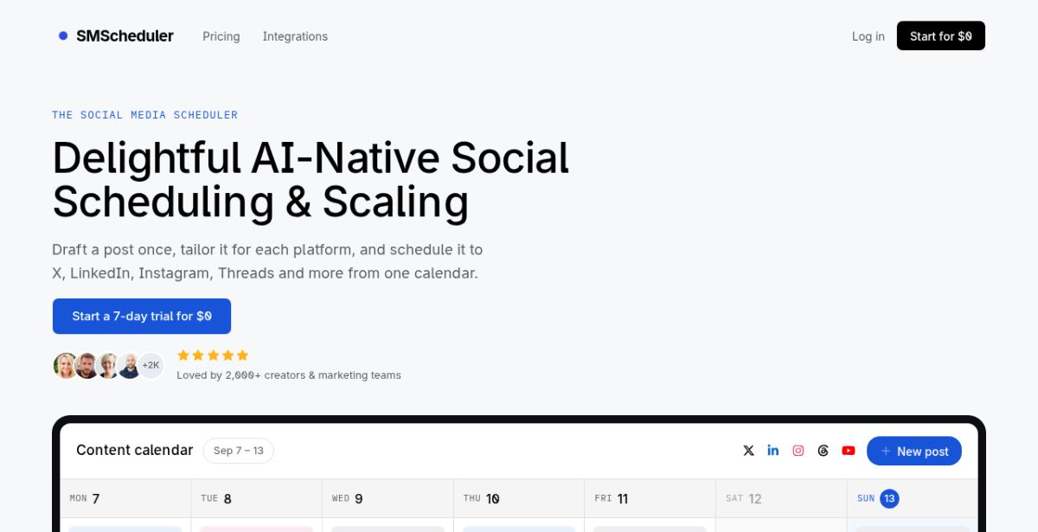The image size is (1038, 532).
Task: Click the third user avatar
Action: coord(108,366)
